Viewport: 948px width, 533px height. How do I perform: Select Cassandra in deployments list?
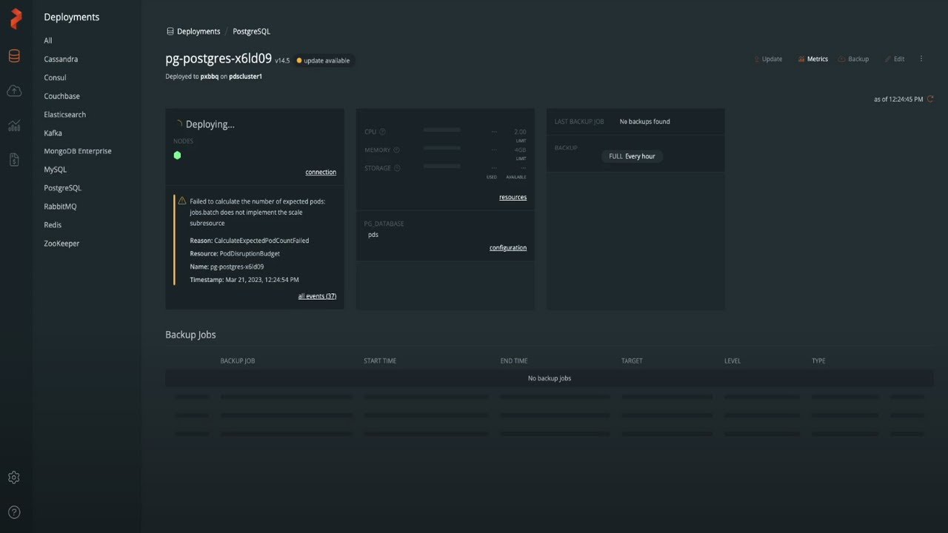coord(61,59)
